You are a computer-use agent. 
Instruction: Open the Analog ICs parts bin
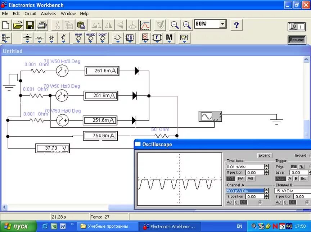(78, 38)
